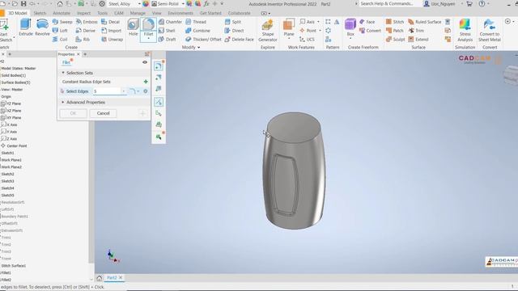Open the appearance dropdown Semi-Polished
This screenshot has height=291, width=518.
coord(183,4)
